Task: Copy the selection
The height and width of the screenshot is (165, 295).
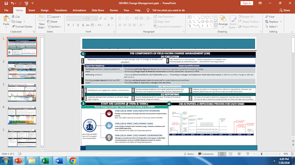Action: [16, 22]
